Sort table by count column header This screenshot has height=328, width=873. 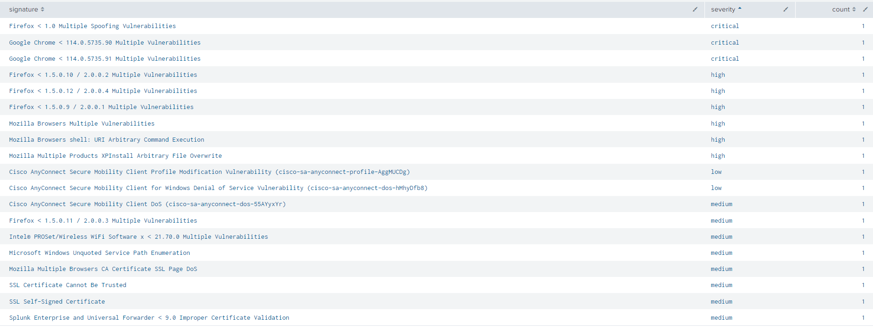click(x=844, y=9)
